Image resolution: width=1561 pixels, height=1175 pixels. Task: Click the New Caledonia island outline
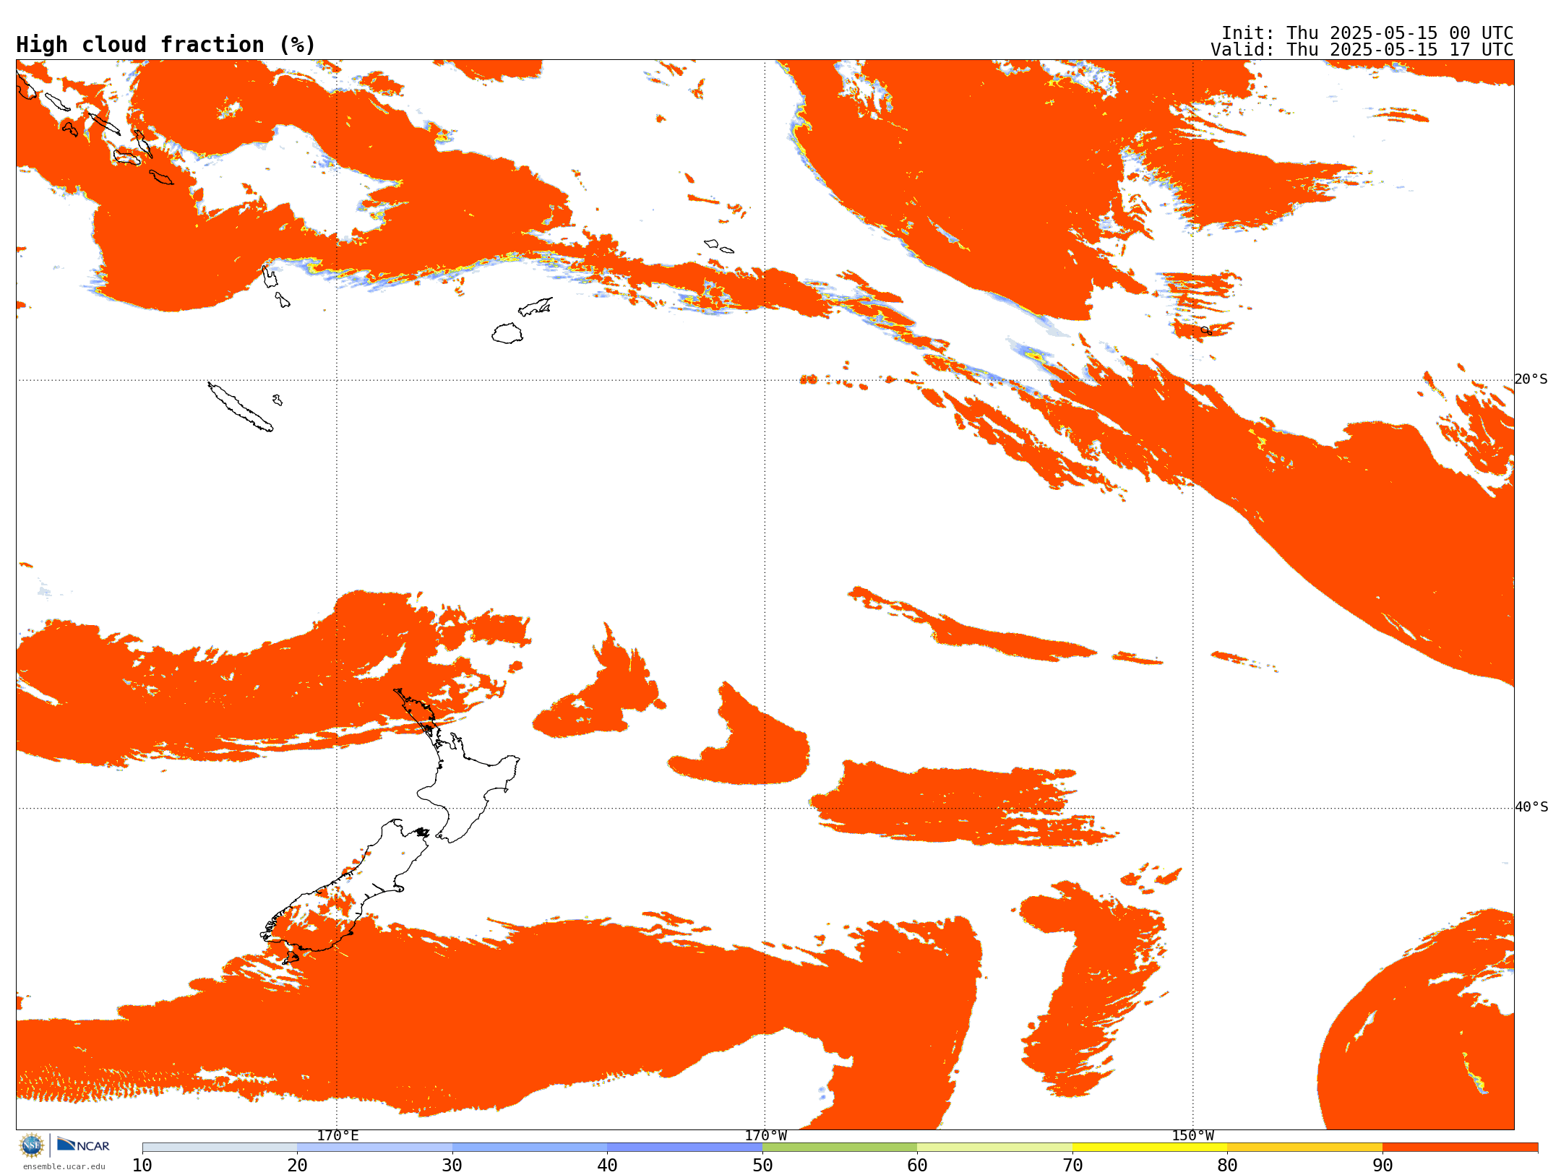coord(241,407)
